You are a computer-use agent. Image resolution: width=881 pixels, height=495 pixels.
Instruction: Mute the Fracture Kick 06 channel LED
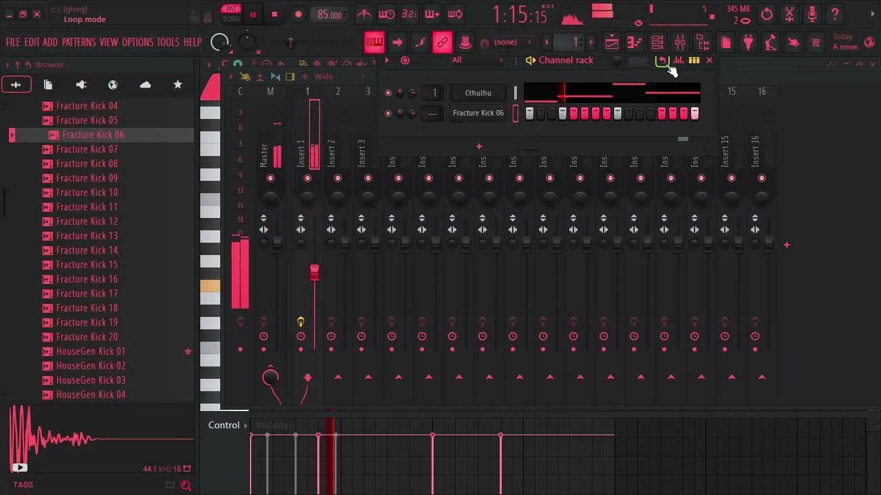click(388, 113)
